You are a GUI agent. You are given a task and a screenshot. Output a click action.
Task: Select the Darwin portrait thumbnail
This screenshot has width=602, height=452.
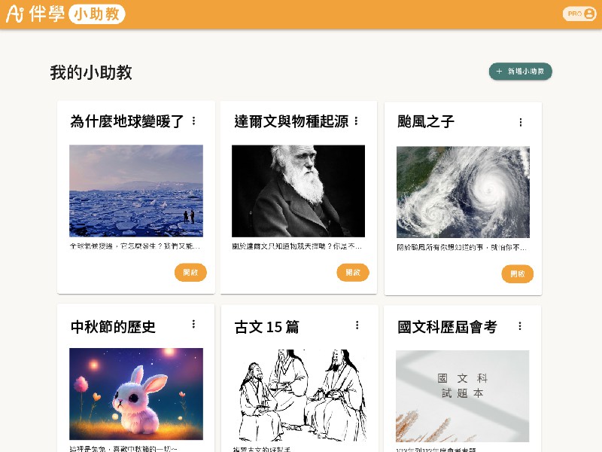tap(298, 191)
